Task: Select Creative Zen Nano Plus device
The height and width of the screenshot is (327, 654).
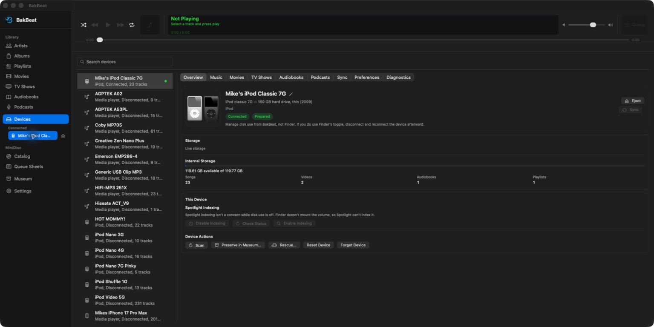Action: pos(125,143)
